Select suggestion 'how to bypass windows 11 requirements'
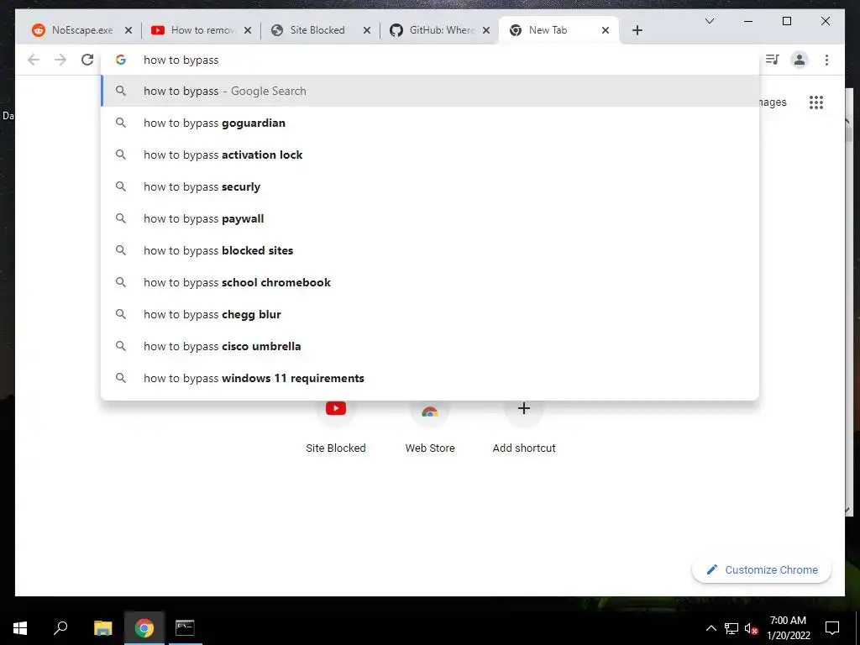Viewport: 860px width, 645px height. click(x=430, y=378)
